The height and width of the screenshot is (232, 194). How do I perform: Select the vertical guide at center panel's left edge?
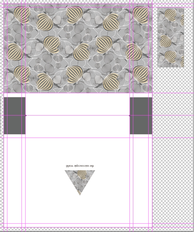(25, 158)
